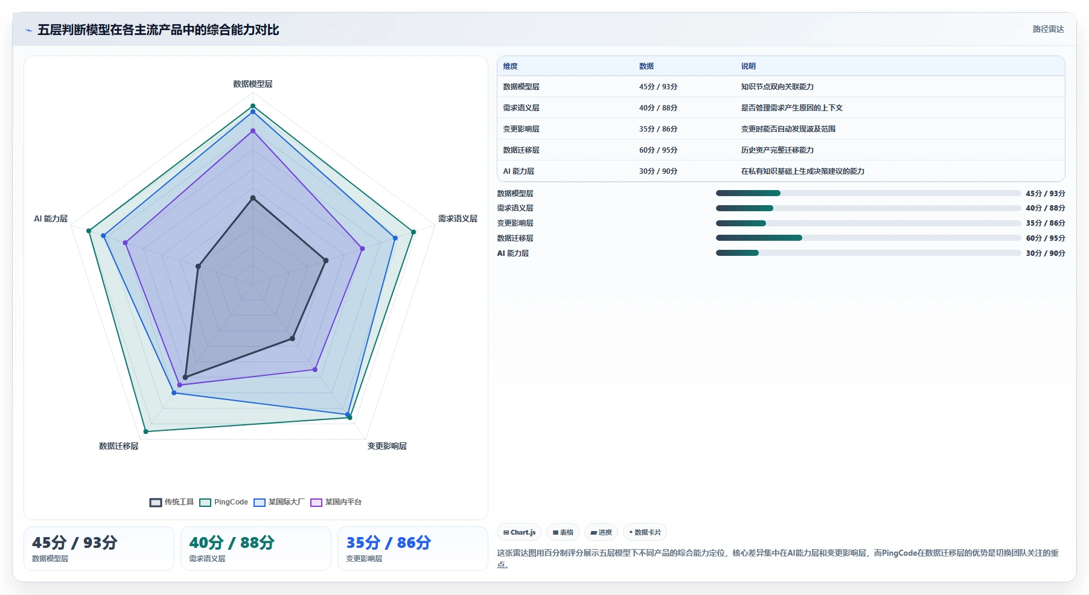Image resolution: width=1089 pixels, height=595 pixels.
Task: Click the 数据迁移层 progress bar
Action: tap(868, 238)
